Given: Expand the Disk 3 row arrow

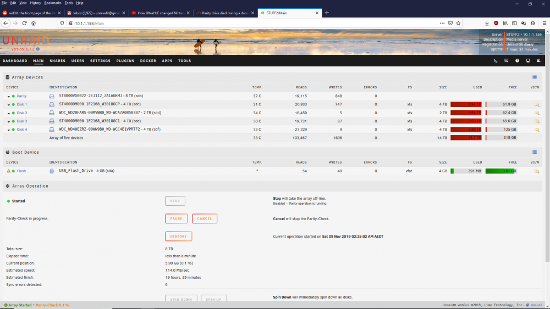Looking at the screenshot, I should [x=8, y=122].
